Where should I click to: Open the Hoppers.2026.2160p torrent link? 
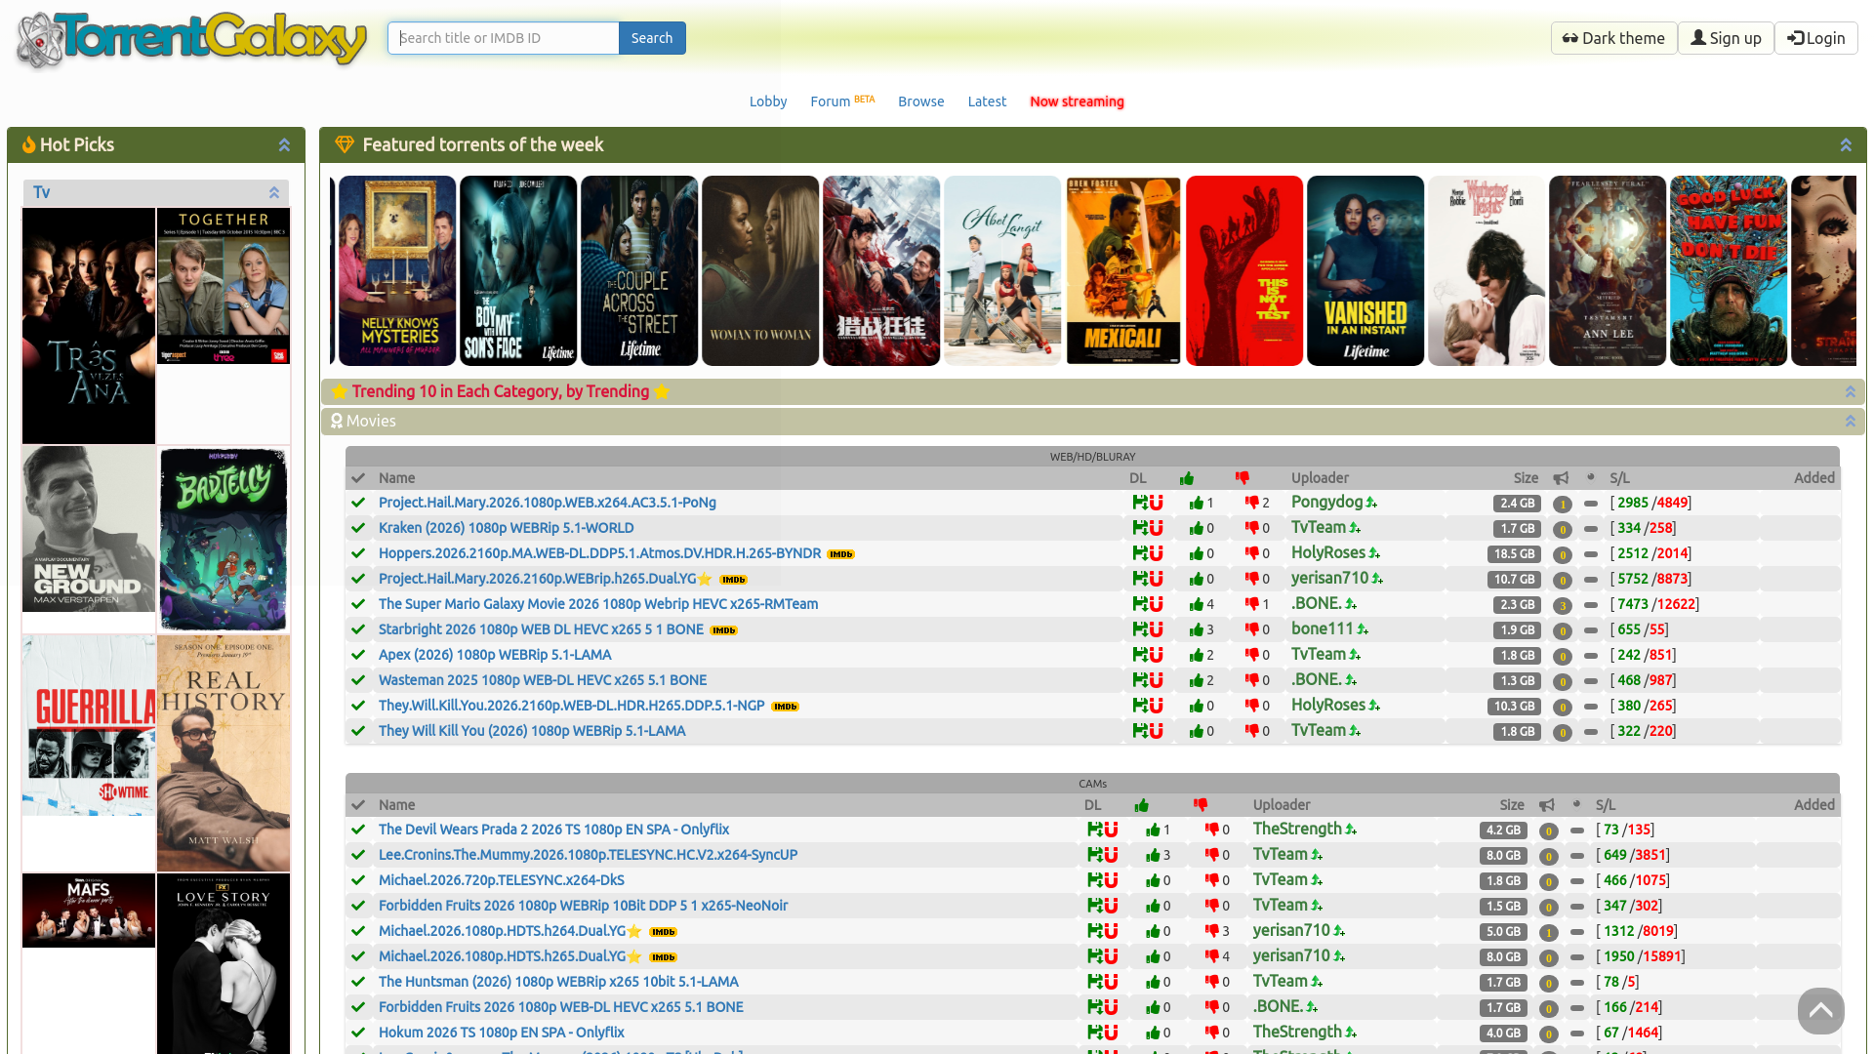599,553
